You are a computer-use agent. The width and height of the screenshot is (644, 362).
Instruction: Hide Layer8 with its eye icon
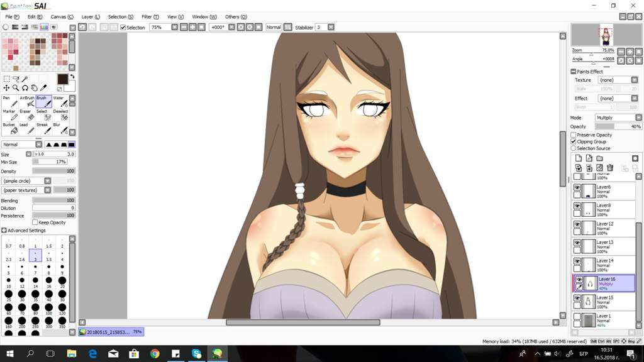(x=577, y=206)
